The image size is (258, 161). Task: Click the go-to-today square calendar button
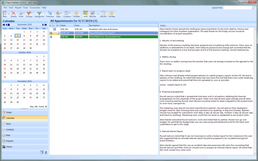[x=9, y=25]
